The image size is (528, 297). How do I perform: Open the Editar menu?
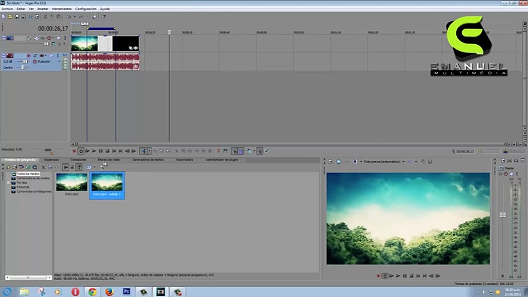21,9
